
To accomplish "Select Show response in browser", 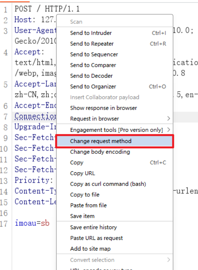I will click(103, 108).
